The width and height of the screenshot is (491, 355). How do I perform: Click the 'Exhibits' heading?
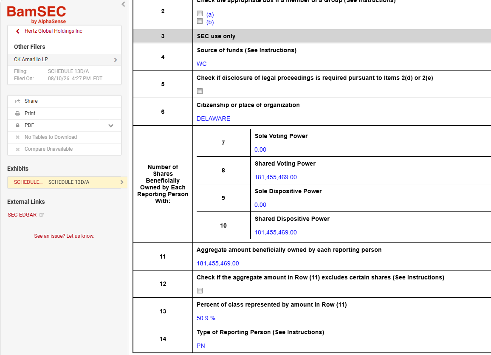(18, 169)
